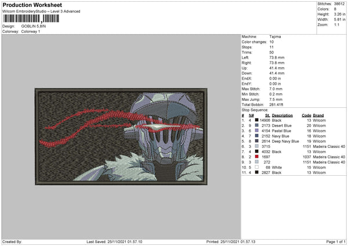Click 'Madeira Classic 40' brand in row 8
The image size is (348, 246).
329,157
